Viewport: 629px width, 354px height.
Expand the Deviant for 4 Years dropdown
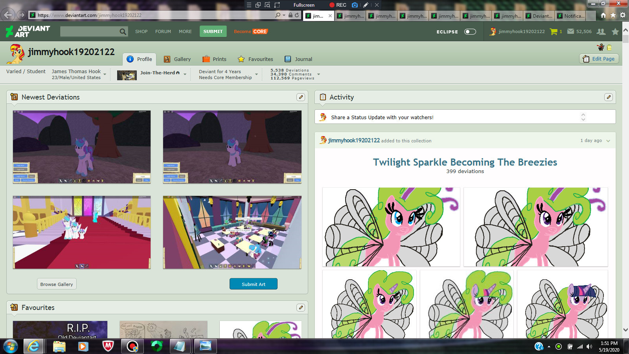coord(256,74)
